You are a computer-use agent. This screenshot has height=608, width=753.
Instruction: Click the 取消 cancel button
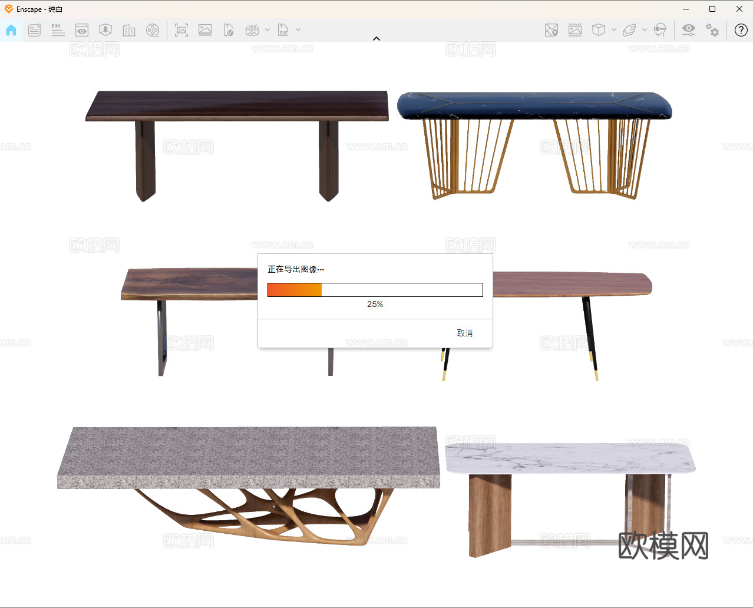click(465, 333)
